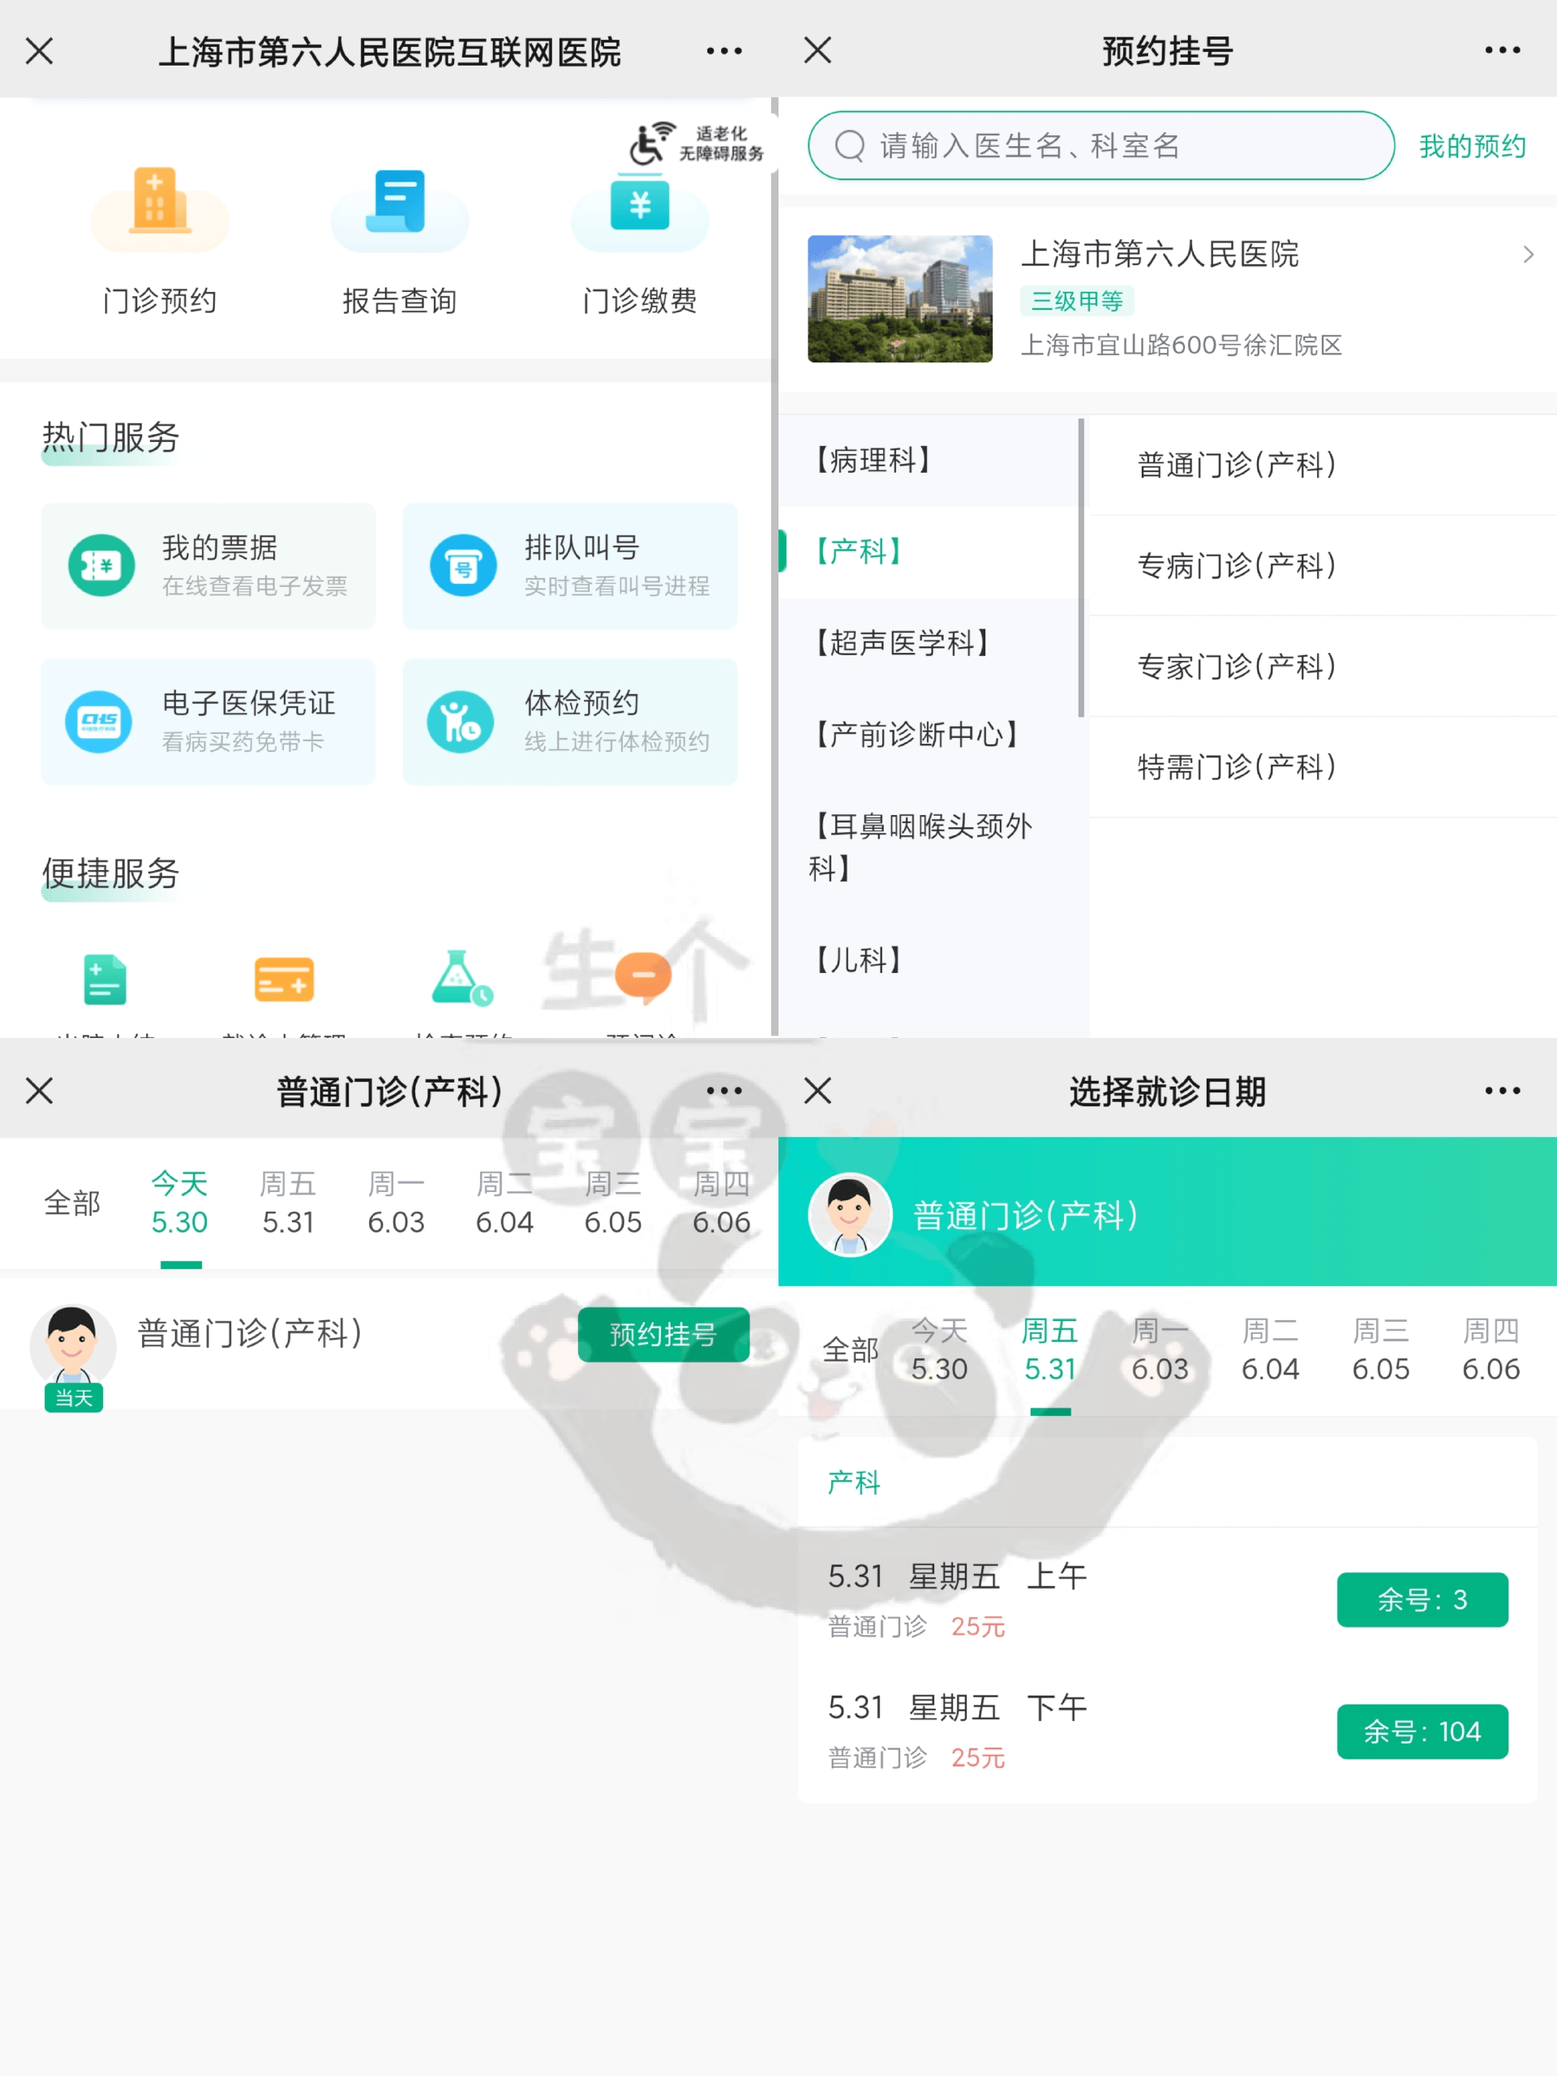Select 周一 6.03 tab in 选择就诊日期 page
The width and height of the screenshot is (1557, 2076).
click(x=1160, y=1349)
